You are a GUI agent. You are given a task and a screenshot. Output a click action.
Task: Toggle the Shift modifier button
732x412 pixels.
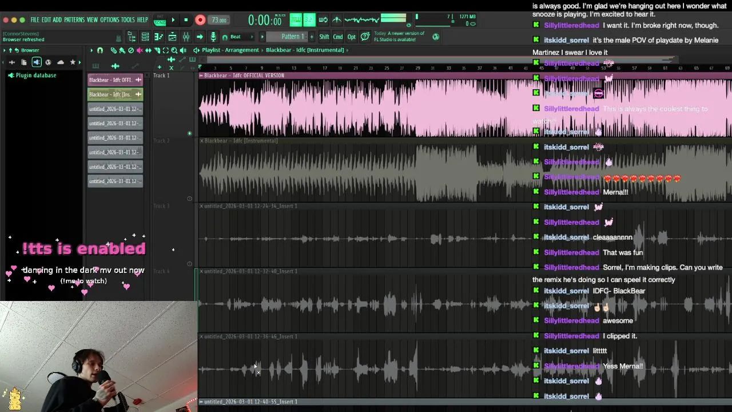[324, 37]
